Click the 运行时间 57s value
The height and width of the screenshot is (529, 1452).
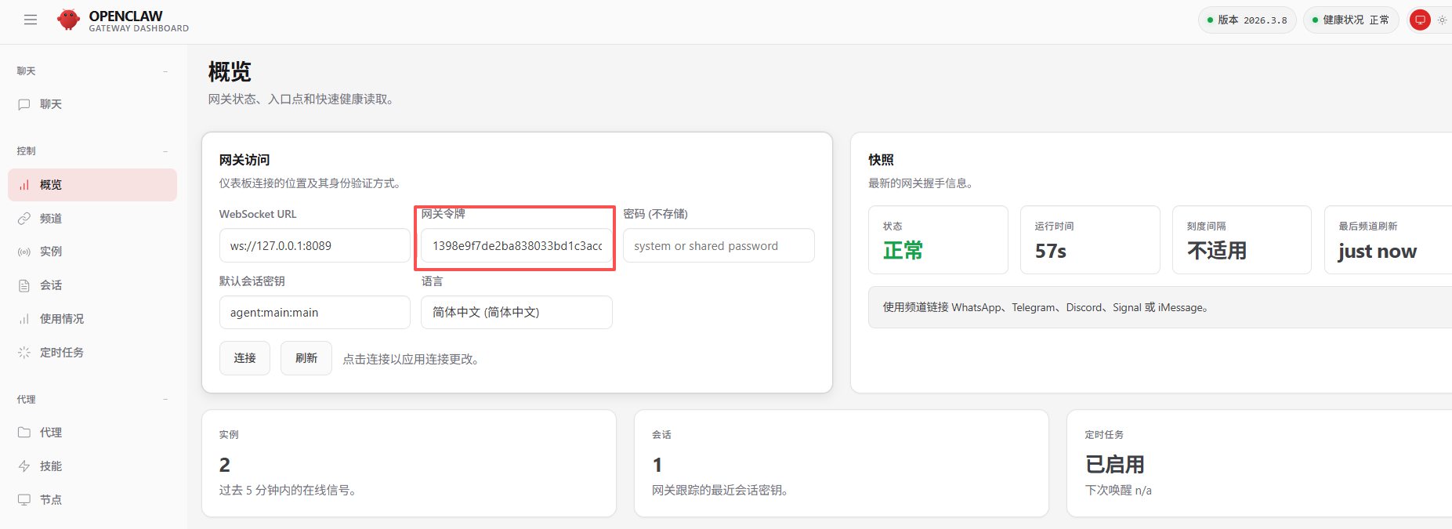1051,252
